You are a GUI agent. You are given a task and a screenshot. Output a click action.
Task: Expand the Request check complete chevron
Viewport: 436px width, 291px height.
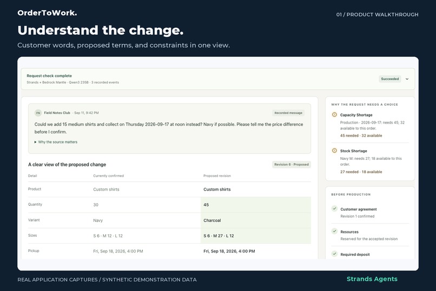coord(407,79)
